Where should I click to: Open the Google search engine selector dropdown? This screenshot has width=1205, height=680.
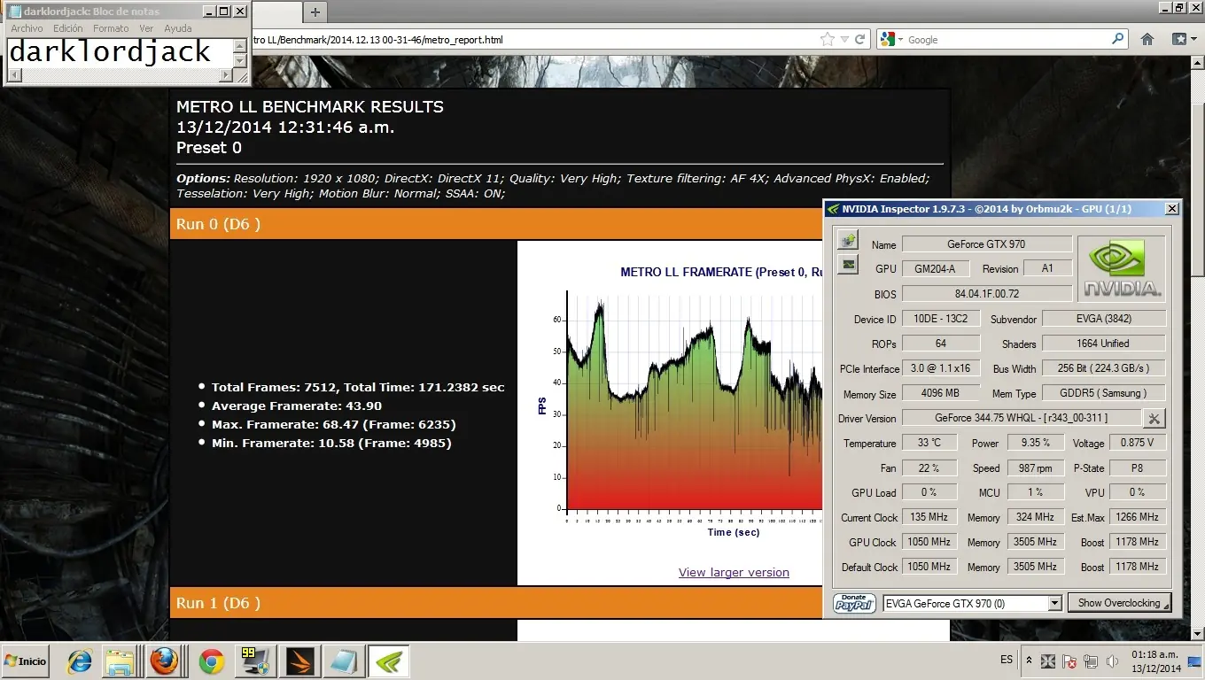click(891, 40)
